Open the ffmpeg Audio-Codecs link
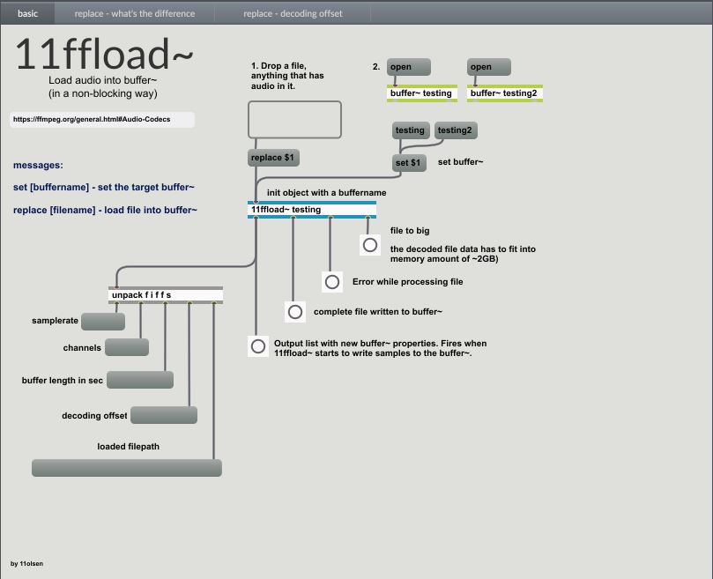Image resolution: width=713 pixels, height=579 pixels. pos(102,119)
